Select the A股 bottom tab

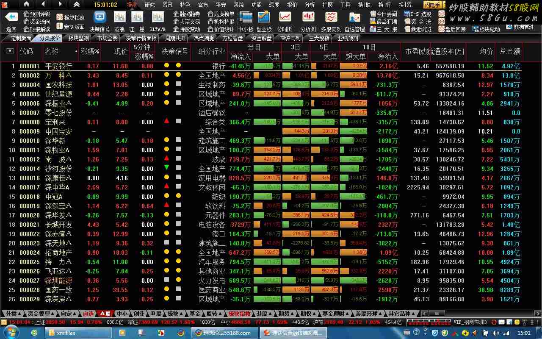pyautogui.click(x=105, y=314)
